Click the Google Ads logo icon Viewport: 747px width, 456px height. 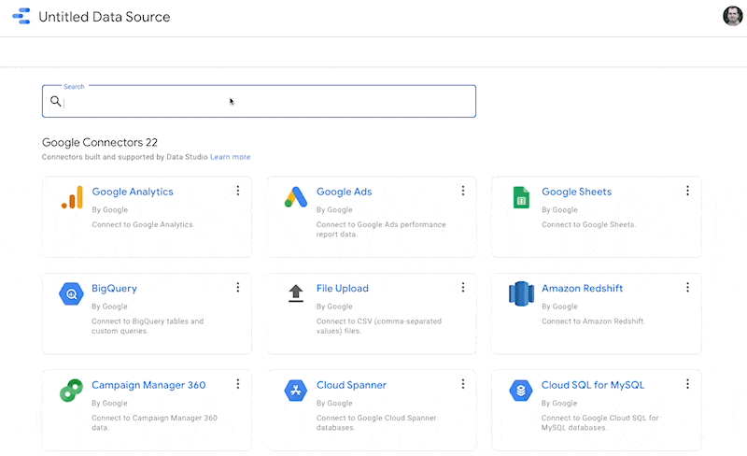click(x=296, y=197)
